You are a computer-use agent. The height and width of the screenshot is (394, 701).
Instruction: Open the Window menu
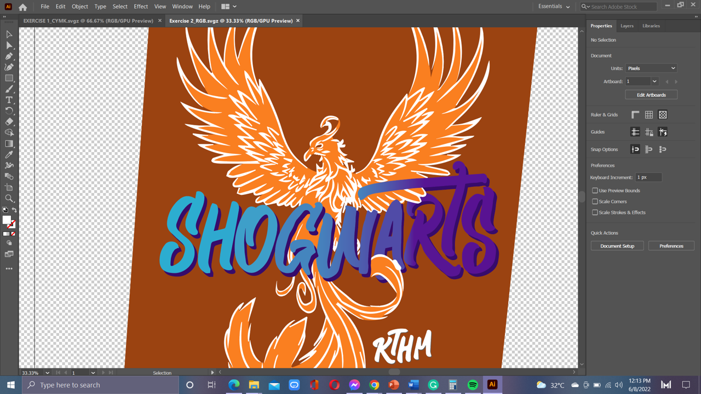(182, 7)
